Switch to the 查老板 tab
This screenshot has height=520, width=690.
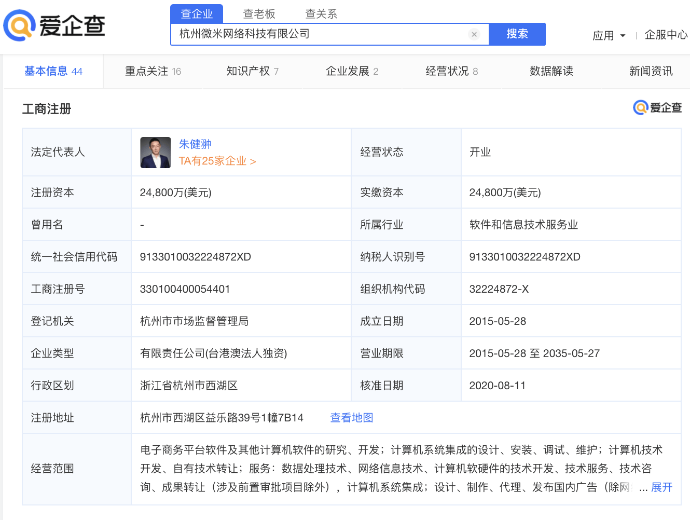pos(258,13)
